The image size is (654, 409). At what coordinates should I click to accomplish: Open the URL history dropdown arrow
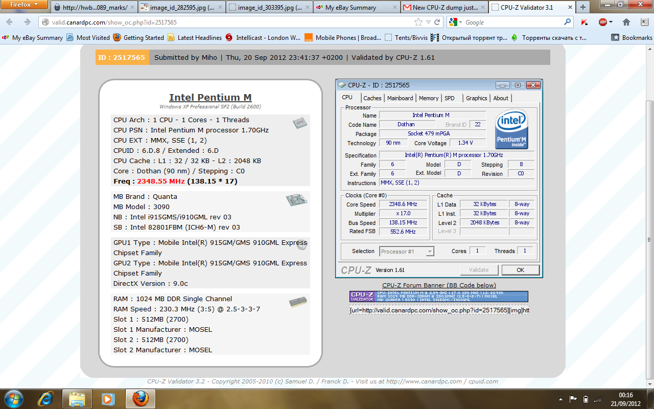pyautogui.click(x=429, y=22)
